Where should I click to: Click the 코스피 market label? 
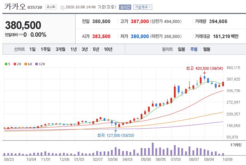click(x=51, y=7)
